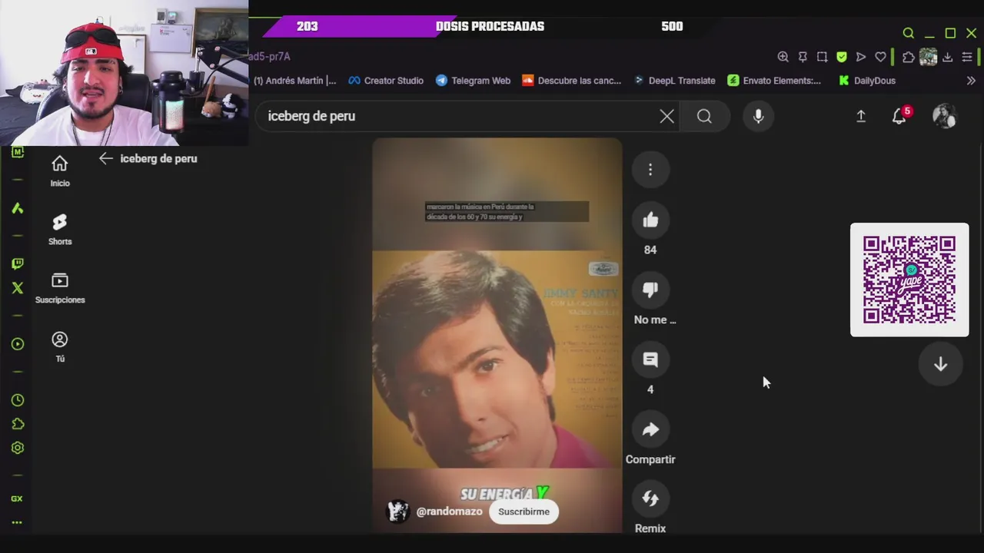Screen dimensions: 984x553
Task: Go to next Short with down arrow
Action: (940, 365)
